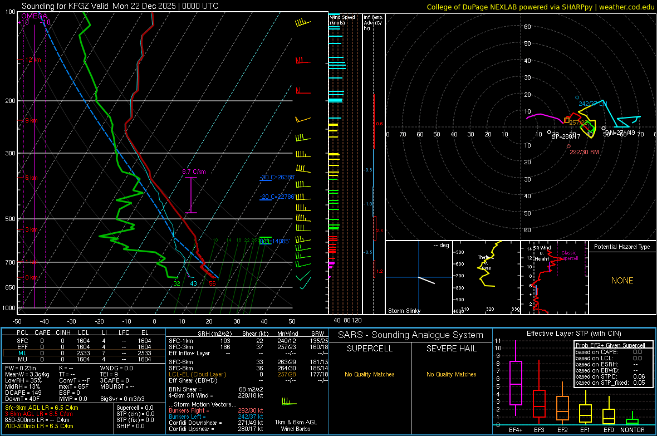657x436 pixels.
Task: Click the 'Sfc-3km AGL LR = 6.5 C/km' text
Action: pos(42,408)
